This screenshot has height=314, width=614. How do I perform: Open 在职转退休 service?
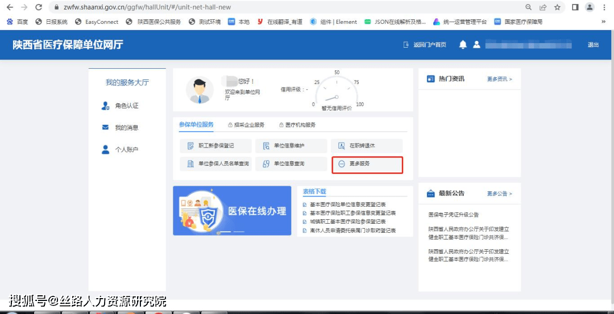(367, 146)
